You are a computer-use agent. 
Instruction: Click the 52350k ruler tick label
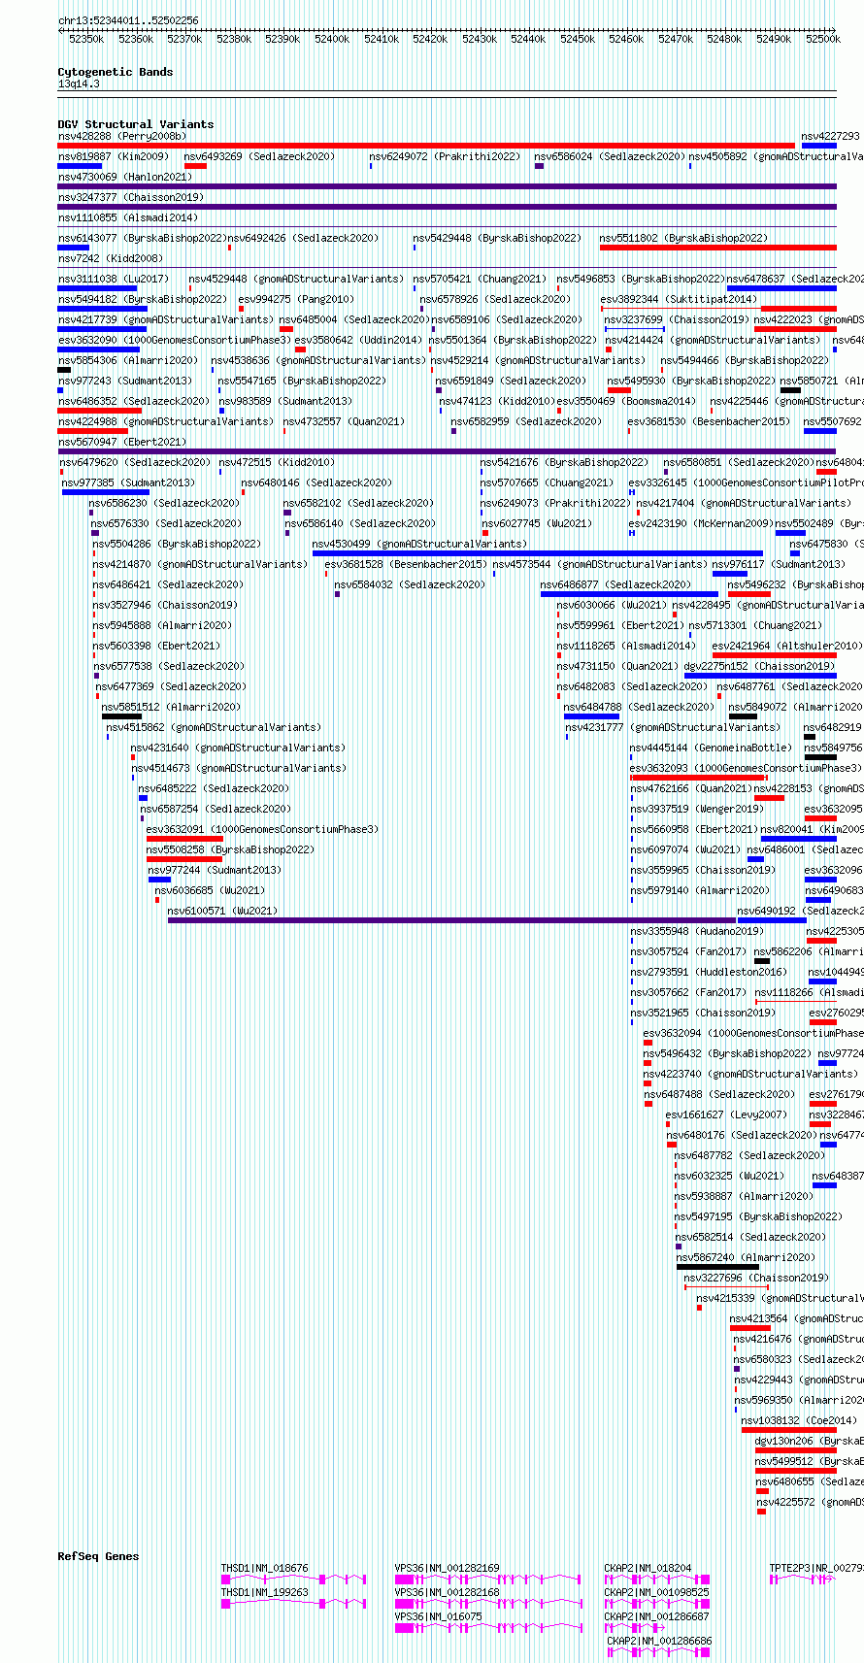(86, 39)
